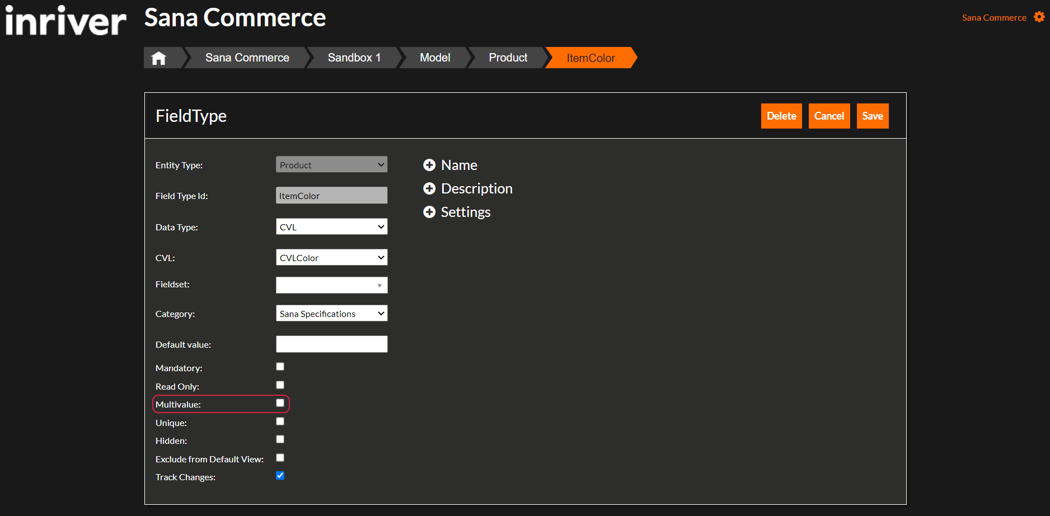
Task: Enable the Hidden checkbox
Action: [280, 439]
